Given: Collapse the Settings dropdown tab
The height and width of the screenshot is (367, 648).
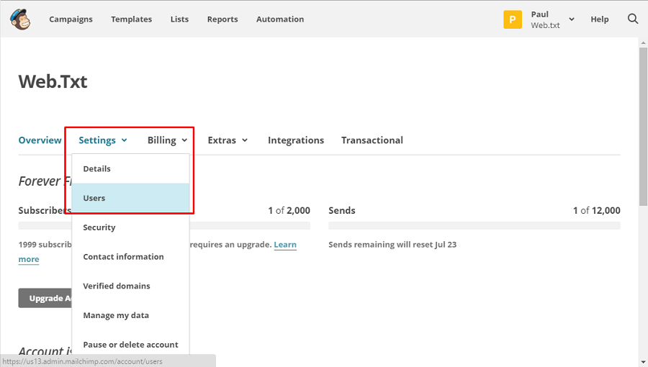Looking at the screenshot, I should tap(103, 140).
